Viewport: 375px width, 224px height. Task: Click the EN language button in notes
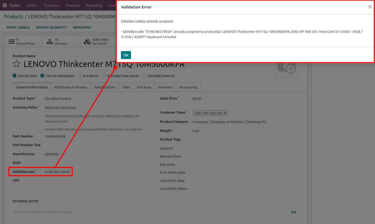coord(294,212)
